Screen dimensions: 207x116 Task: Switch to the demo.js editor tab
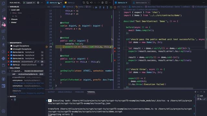70,3
